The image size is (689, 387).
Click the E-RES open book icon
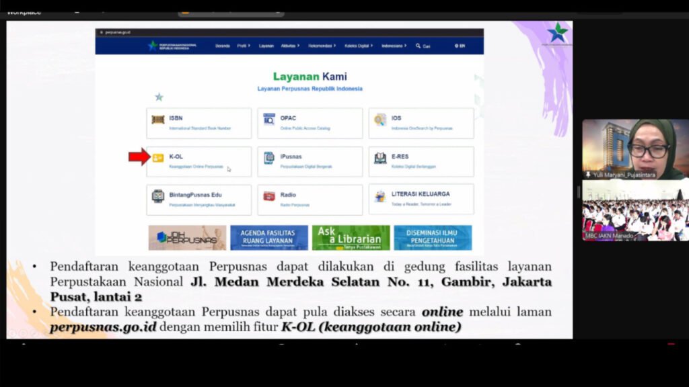pos(380,158)
